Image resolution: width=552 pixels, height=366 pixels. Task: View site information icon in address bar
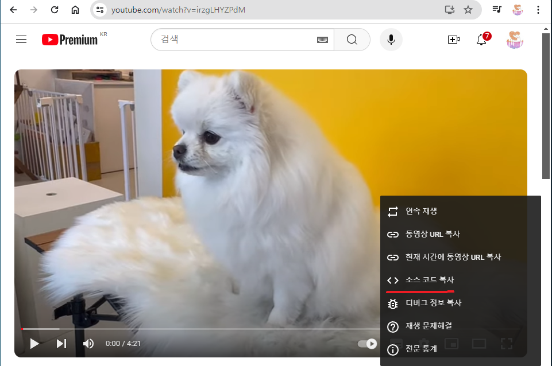click(100, 10)
